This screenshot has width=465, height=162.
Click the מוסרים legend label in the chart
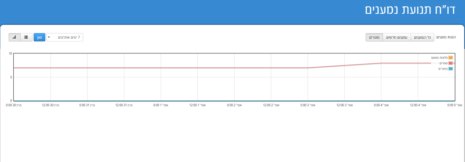tap(443, 69)
